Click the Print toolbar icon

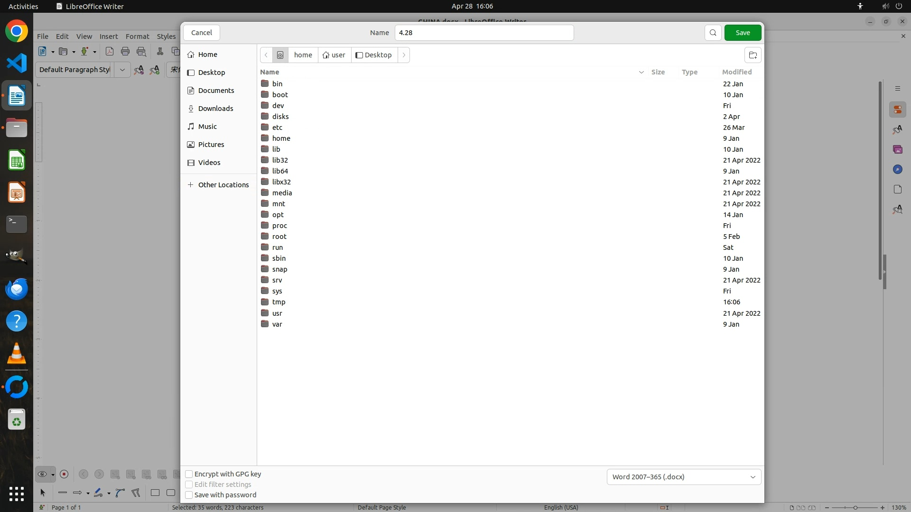click(125, 52)
